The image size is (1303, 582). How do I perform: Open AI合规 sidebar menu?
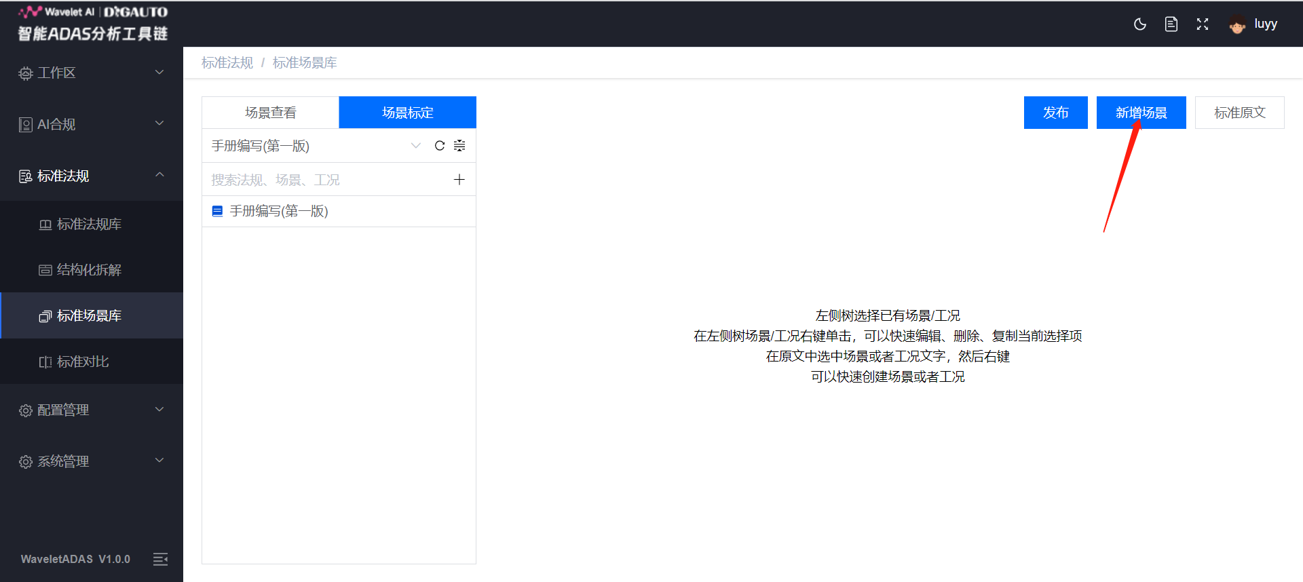[92, 124]
